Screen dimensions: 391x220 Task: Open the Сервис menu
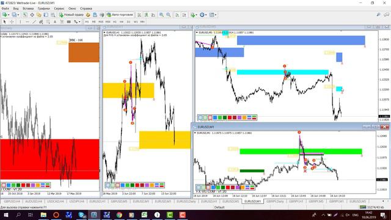pos(59,9)
